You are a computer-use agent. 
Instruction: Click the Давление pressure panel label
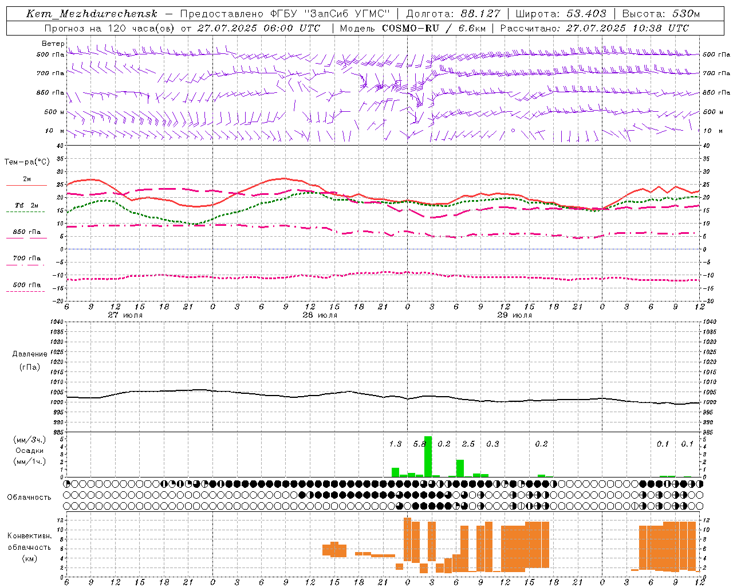point(29,354)
